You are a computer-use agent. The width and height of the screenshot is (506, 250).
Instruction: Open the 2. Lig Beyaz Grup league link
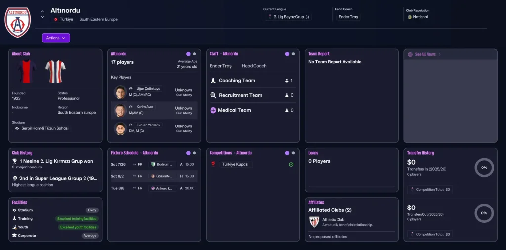288,17
